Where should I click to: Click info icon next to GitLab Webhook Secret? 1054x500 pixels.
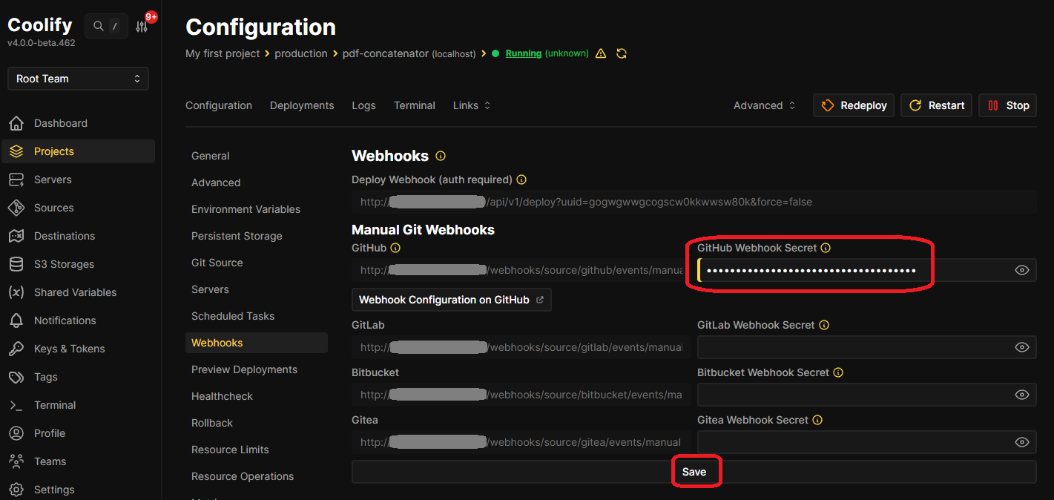824,325
